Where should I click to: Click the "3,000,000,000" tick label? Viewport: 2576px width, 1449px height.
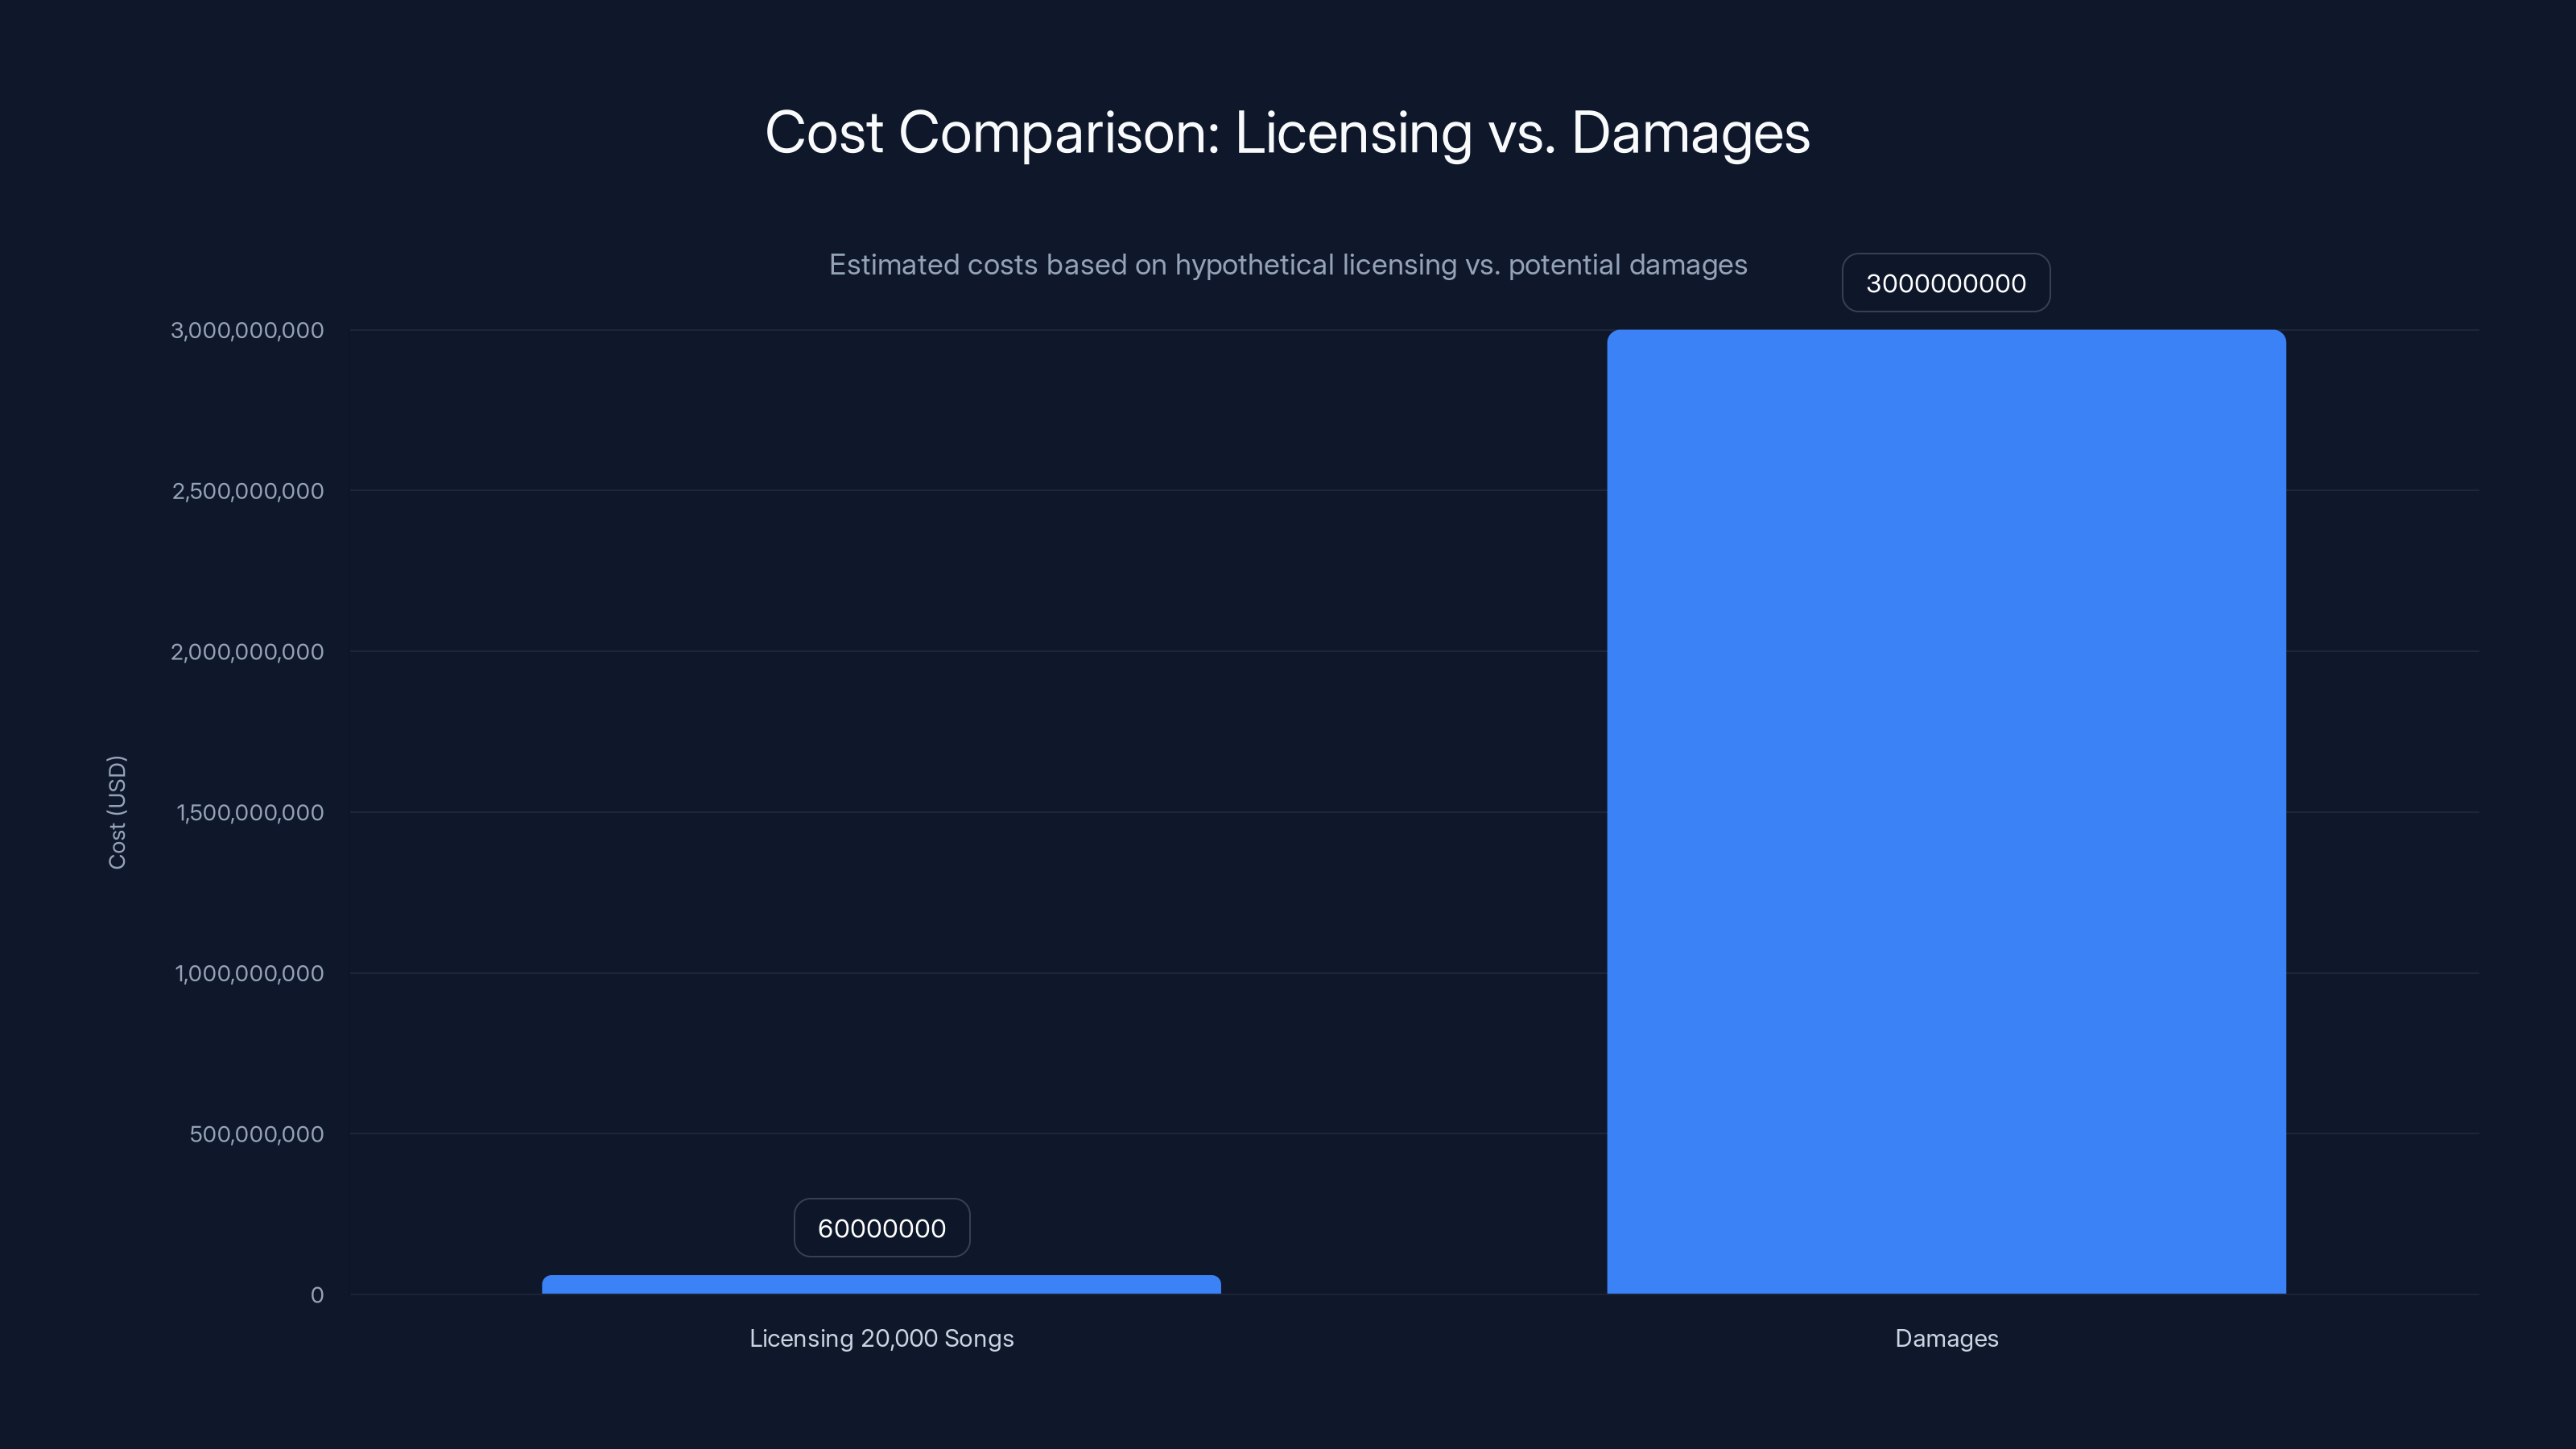point(247,330)
